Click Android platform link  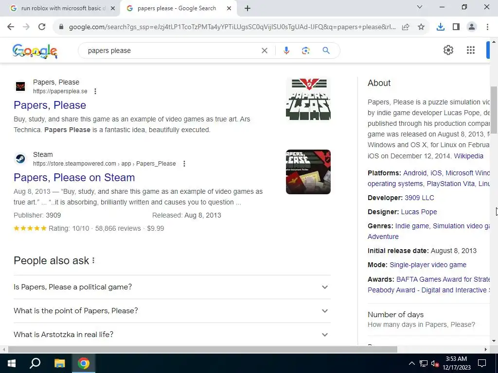pyautogui.click(x=415, y=173)
